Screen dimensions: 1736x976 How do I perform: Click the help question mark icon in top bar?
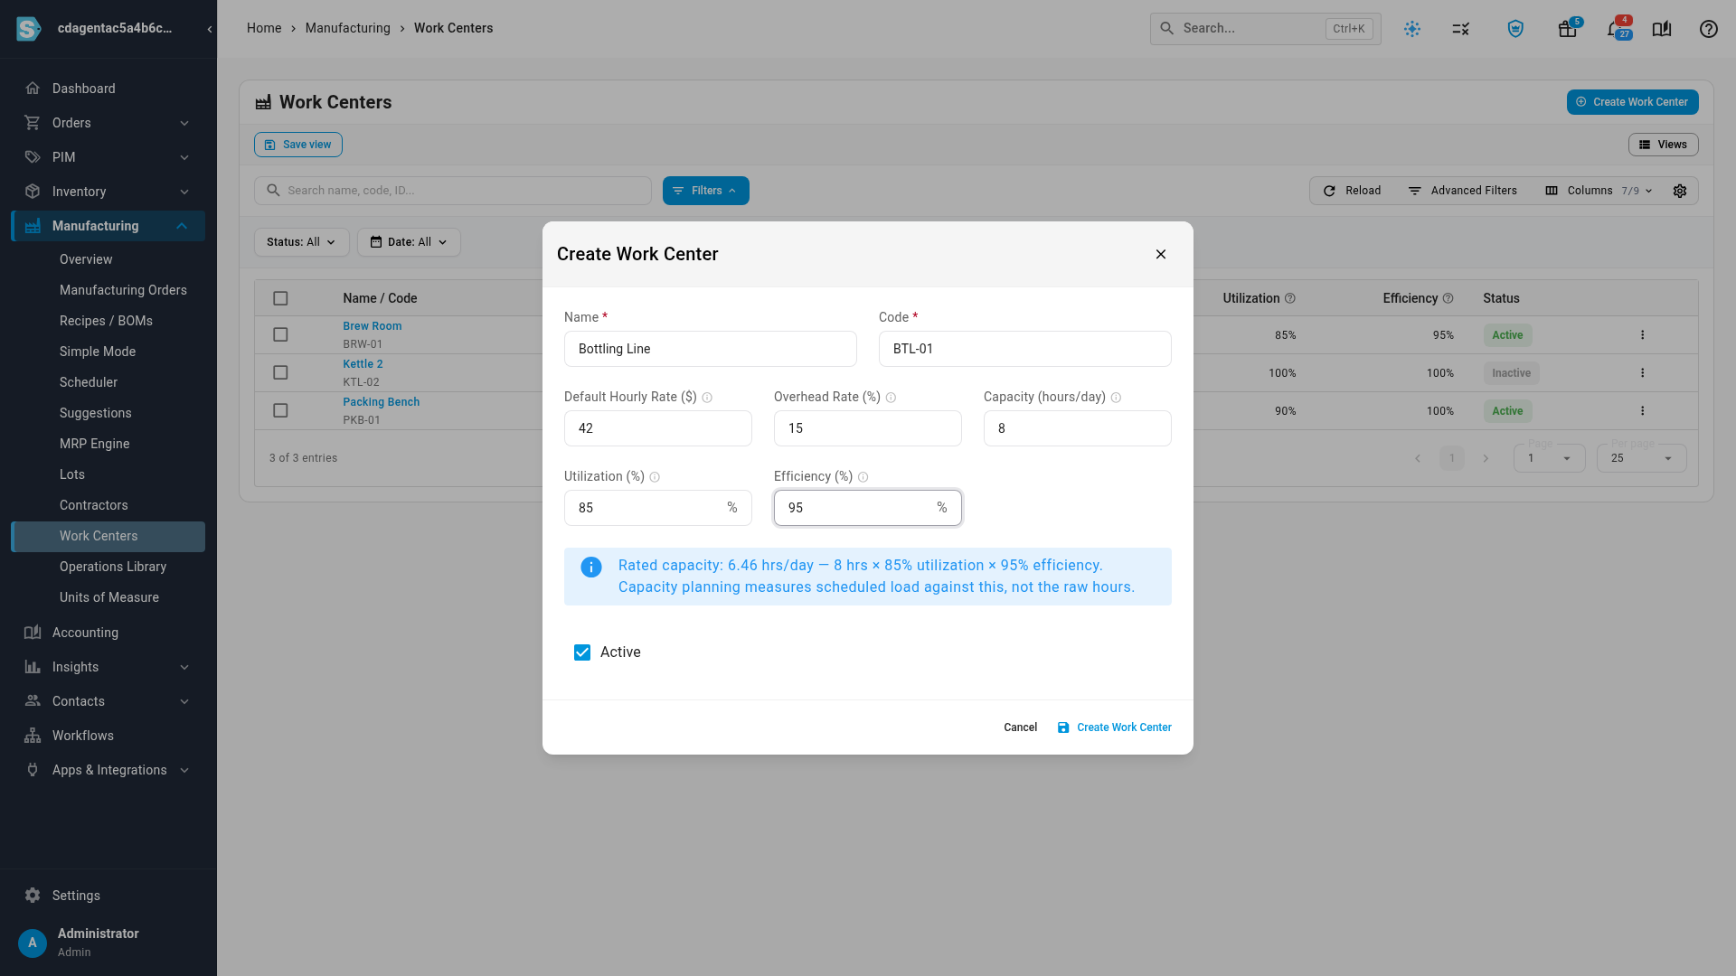coord(1708,29)
